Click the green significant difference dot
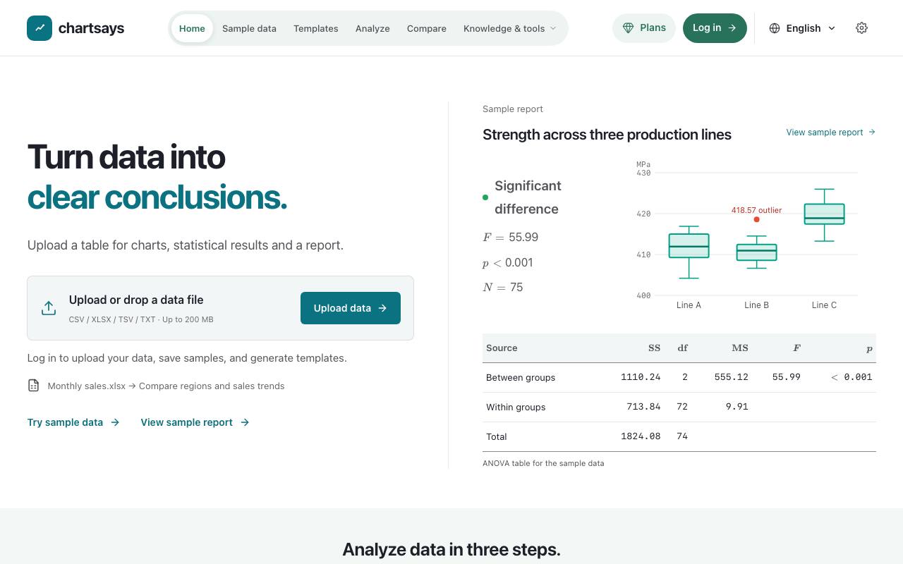The image size is (903, 564). click(485, 197)
